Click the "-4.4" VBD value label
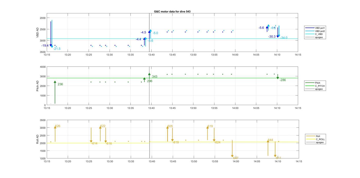The image size is (360, 178). (x=138, y=39)
